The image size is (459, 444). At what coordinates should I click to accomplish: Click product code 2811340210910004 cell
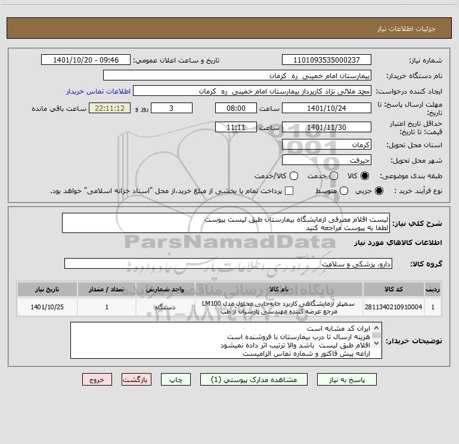(x=393, y=307)
